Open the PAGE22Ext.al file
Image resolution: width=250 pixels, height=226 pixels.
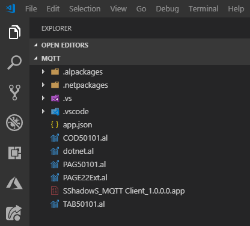pyautogui.click(x=85, y=178)
